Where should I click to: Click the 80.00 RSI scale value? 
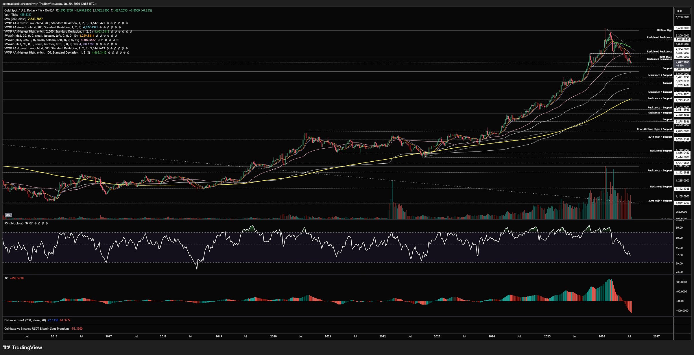(x=679, y=228)
